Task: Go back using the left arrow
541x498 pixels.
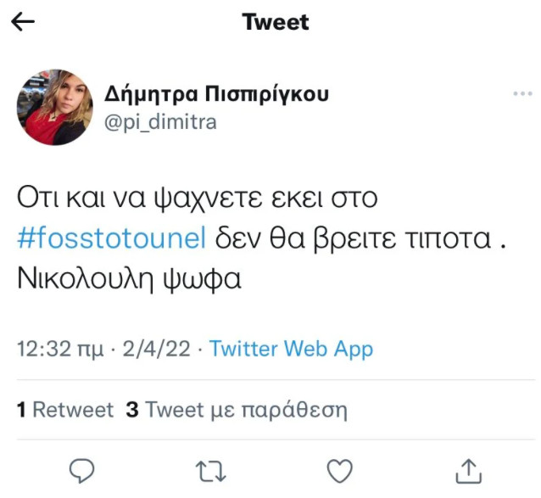Action: click(x=23, y=22)
